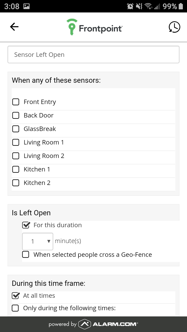Viewport: 187px width, 332px height.
Task: Uncheck the For this duration checkbox
Action: click(x=26, y=225)
